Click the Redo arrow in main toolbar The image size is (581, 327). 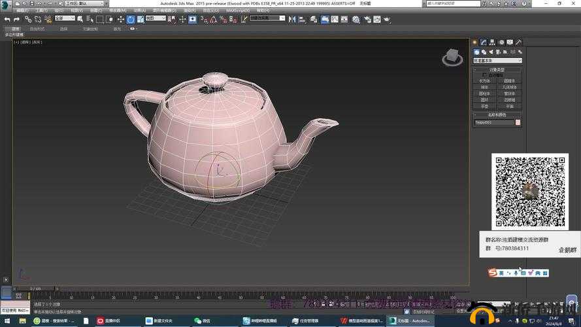click(16, 19)
